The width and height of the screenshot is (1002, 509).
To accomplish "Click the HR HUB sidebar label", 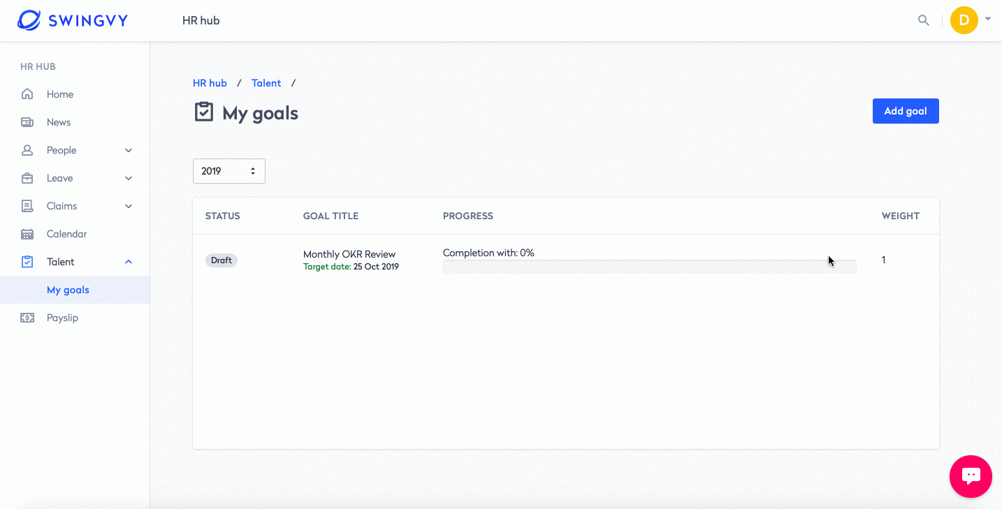I will point(38,67).
